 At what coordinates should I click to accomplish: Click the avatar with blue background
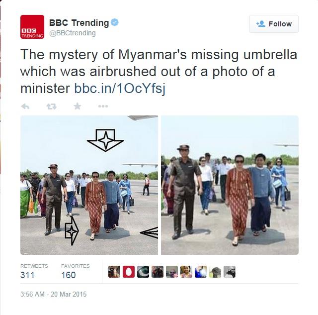(201, 272)
